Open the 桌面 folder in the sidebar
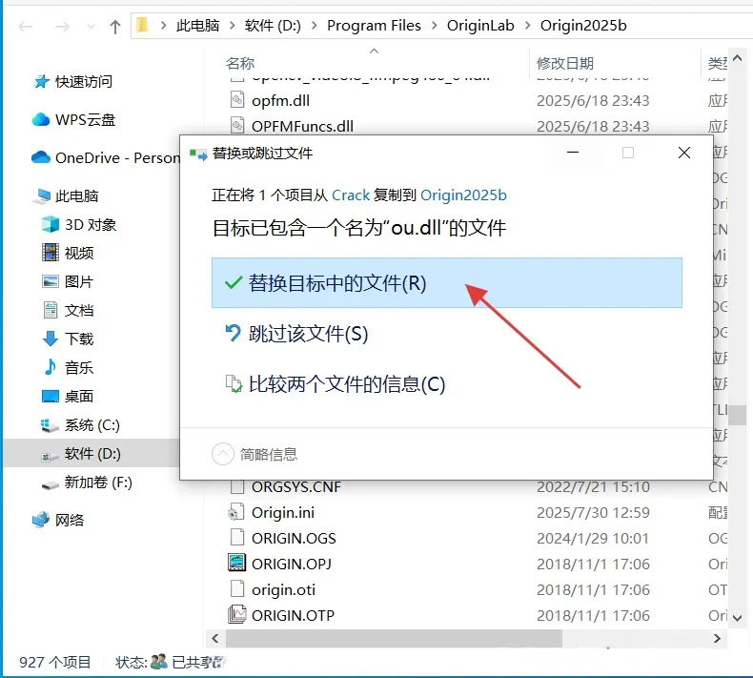Image resolution: width=753 pixels, height=678 pixels. pyautogui.click(x=79, y=397)
